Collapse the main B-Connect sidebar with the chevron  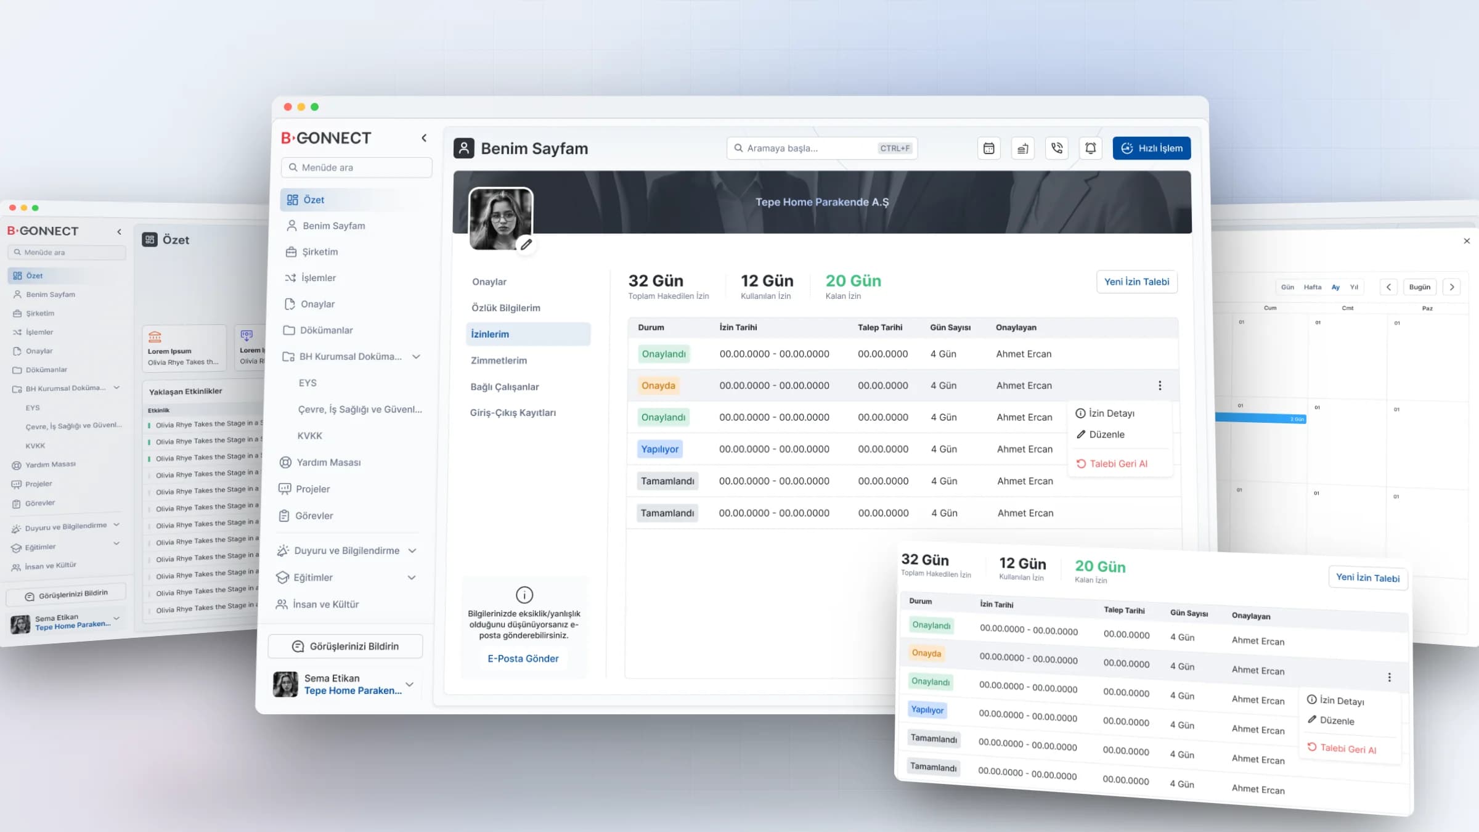tap(424, 138)
